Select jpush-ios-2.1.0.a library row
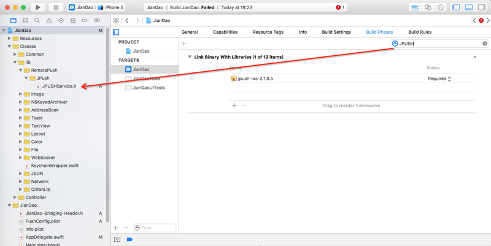 point(352,79)
